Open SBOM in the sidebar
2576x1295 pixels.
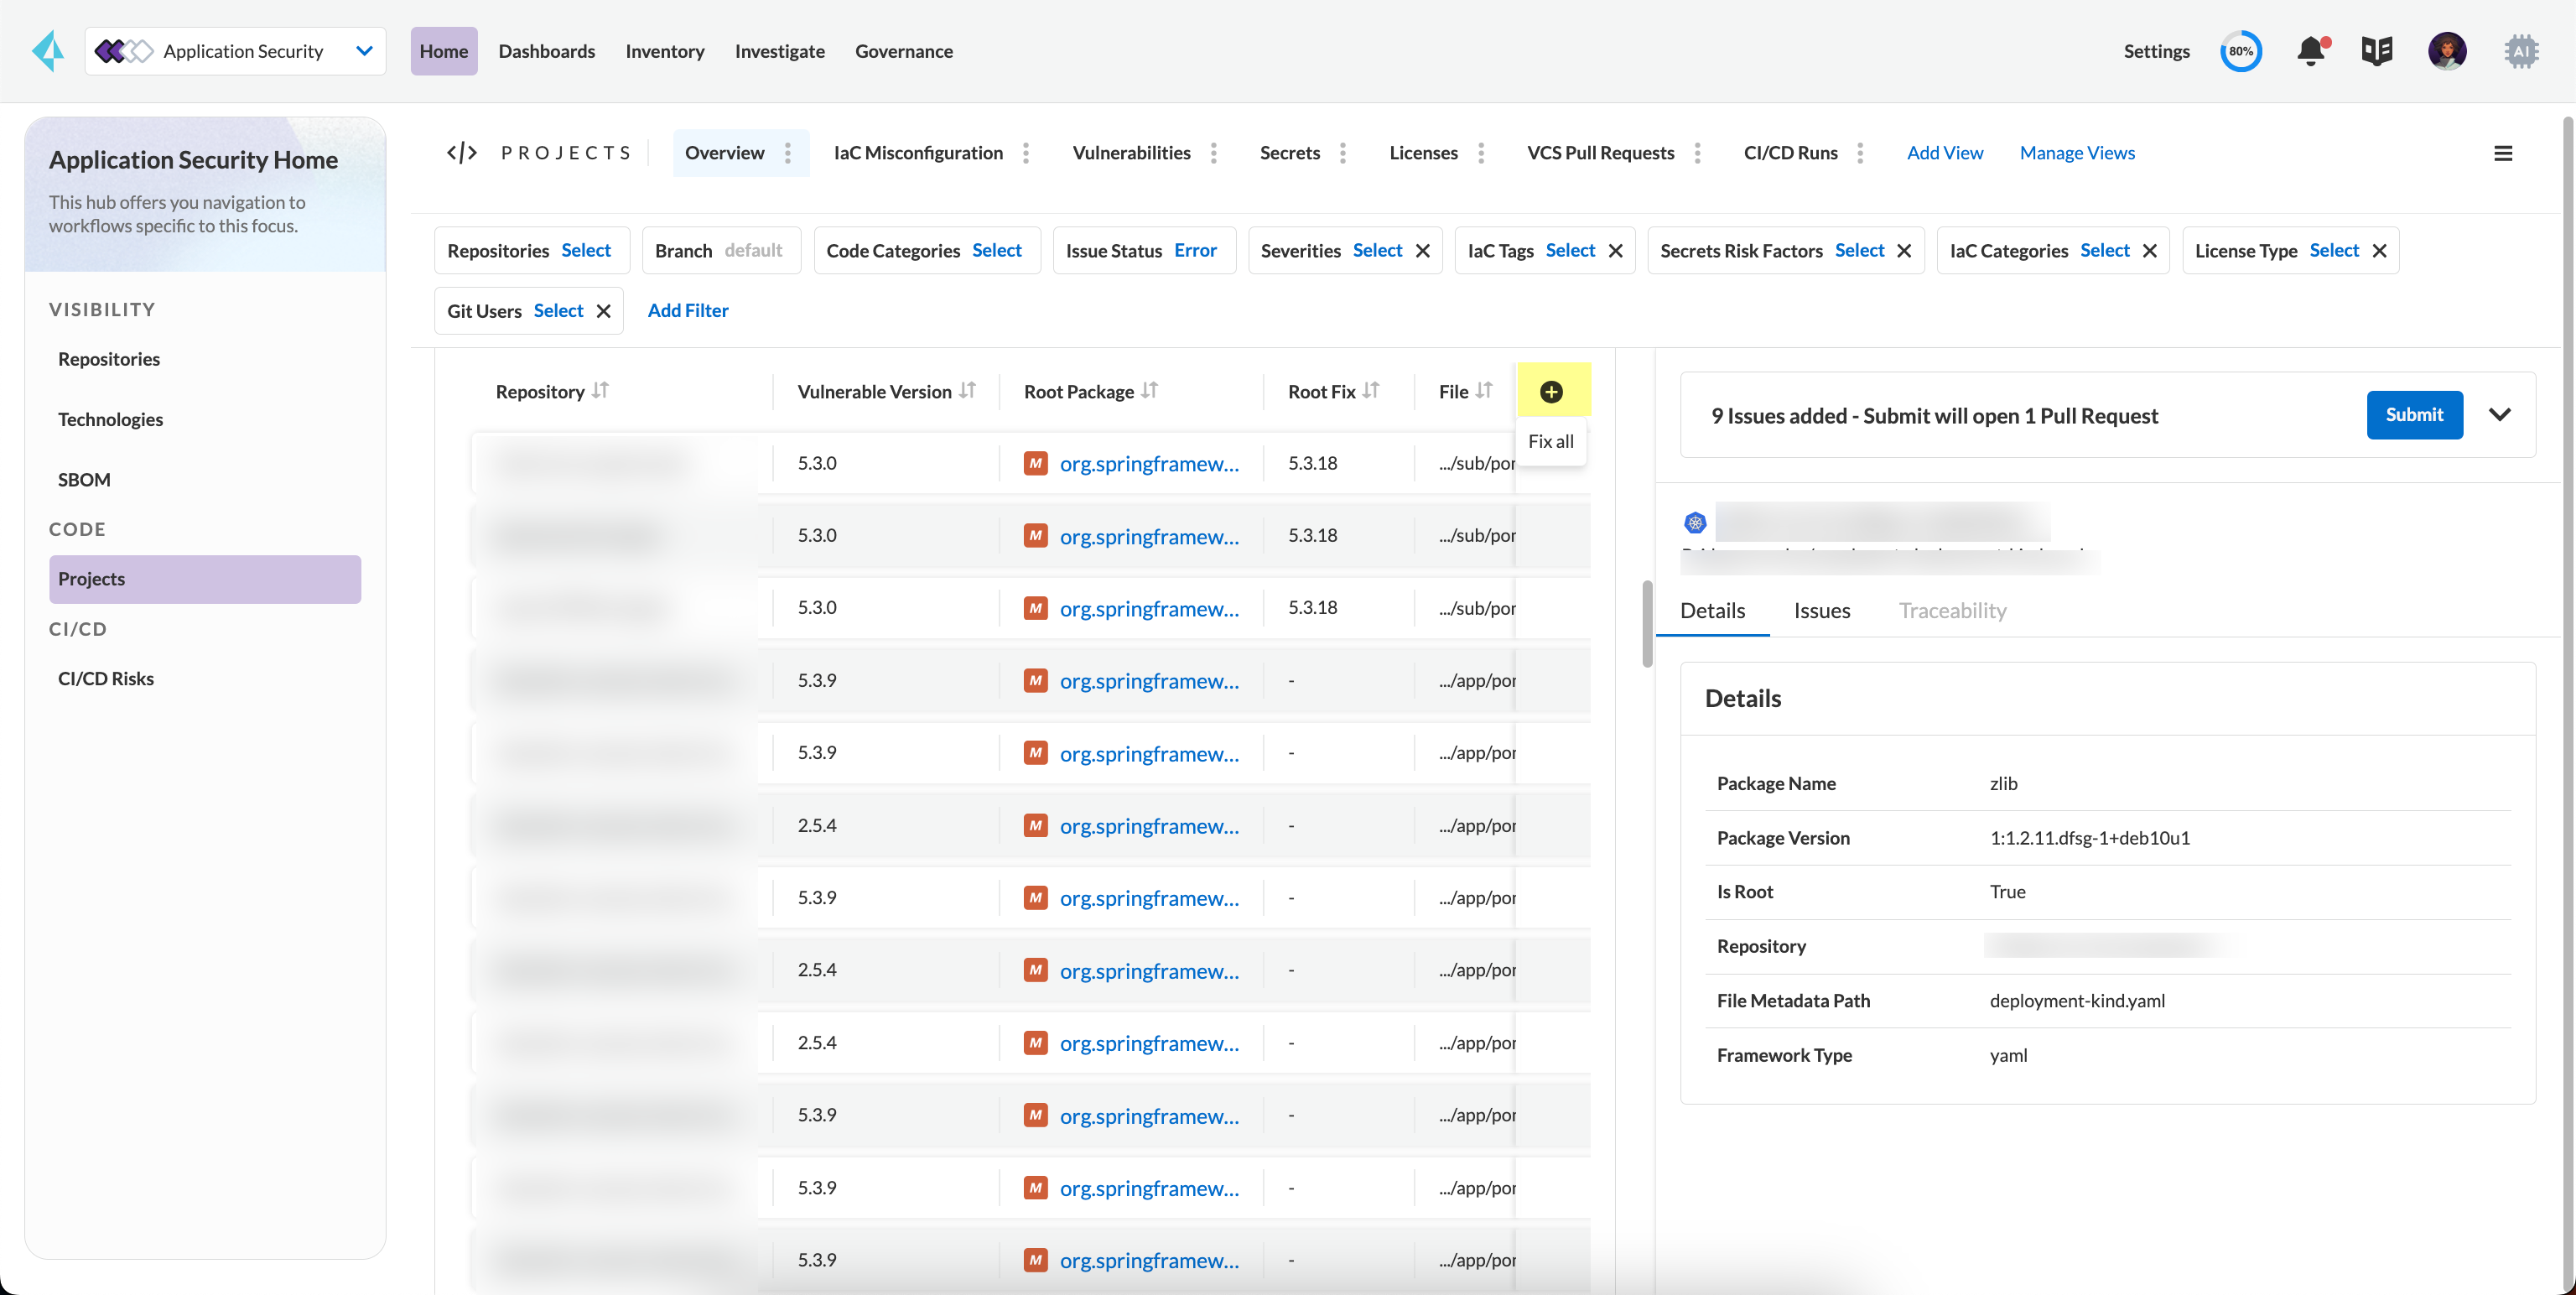(x=84, y=480)
